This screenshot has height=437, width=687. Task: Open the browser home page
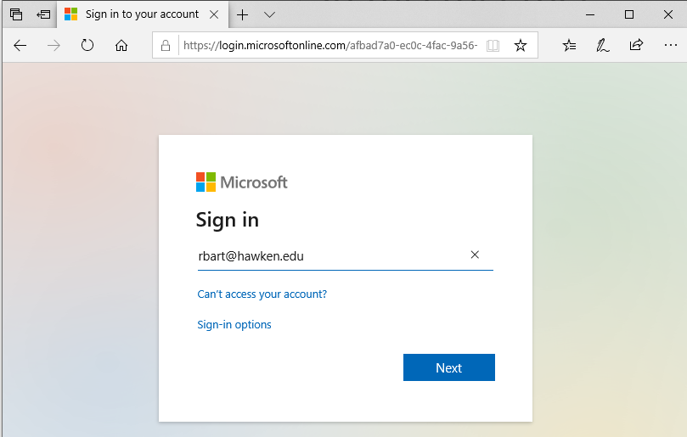click(x=121, y=45)
